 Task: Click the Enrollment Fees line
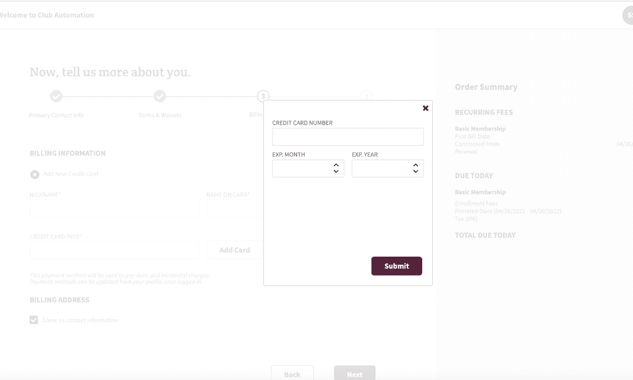pos(477,204)
